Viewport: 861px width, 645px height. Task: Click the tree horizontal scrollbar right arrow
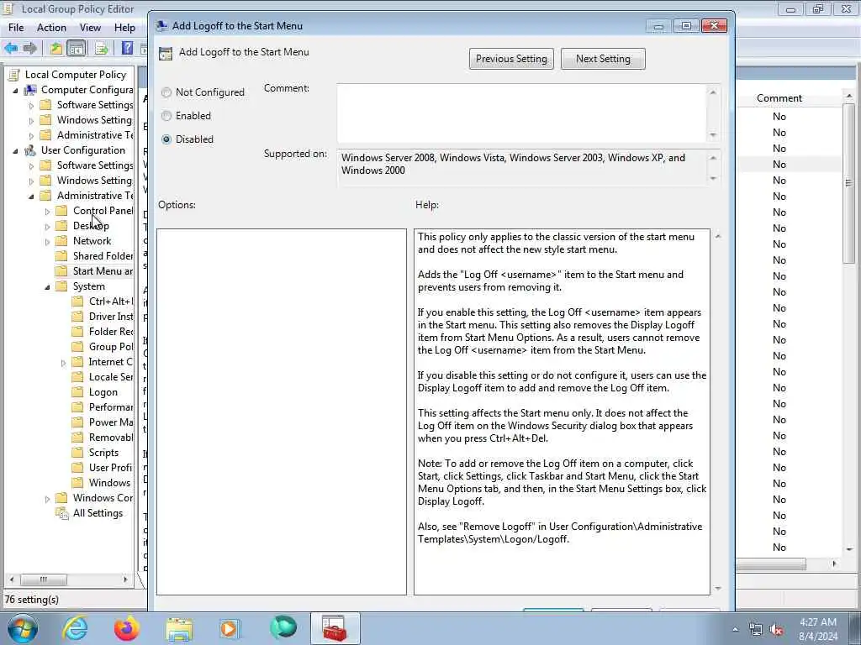click(x=125, y=579)
